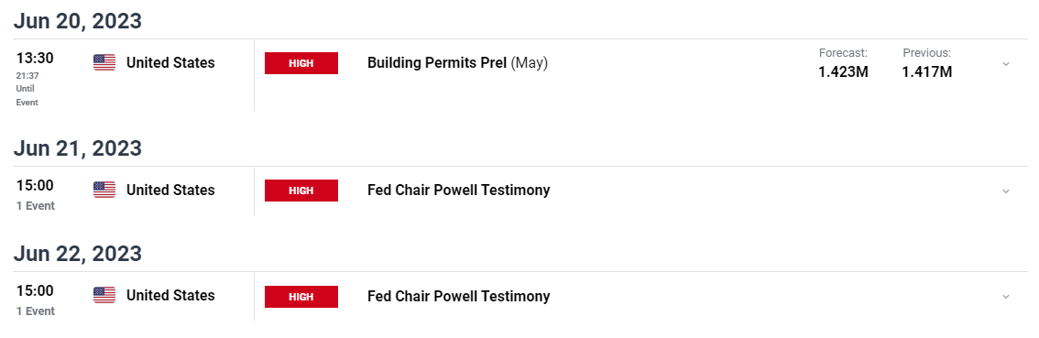Viewport: 1039px width, 338px height.
Task: Click the 13:30 event time
Action: pyautogui.click(x=35, y=59)
